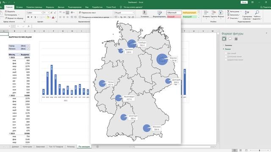This screenshot has height=152, width=271.
Task: Open the Заливка и границы pane tab icon
Action: pyautogui.click(x=224, y=39)
